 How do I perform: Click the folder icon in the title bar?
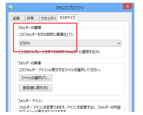pos(11,8)
